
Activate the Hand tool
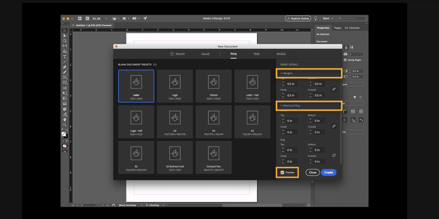(x=65, y=119)
